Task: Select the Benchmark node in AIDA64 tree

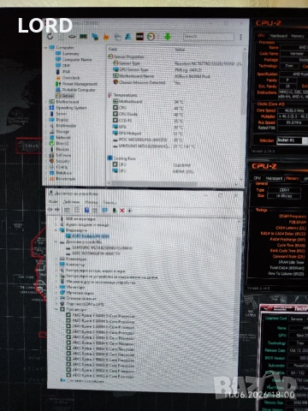Action: (62, 179)
